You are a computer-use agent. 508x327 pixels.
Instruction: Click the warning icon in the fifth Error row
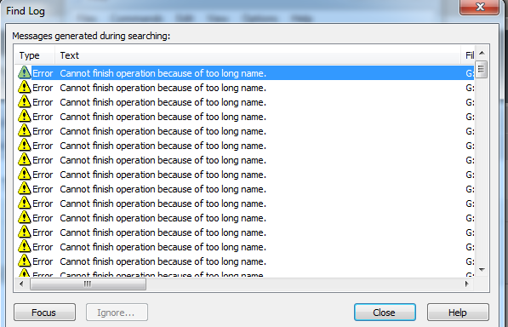pyautogui.click(x=25, y=130)
